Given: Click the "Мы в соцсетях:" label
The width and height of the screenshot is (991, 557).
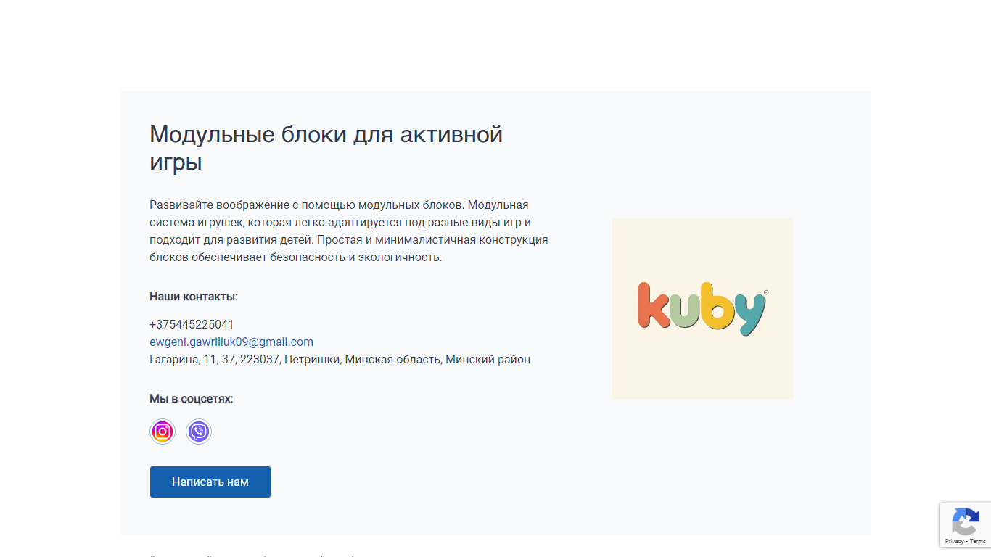Looking at the screenshot, I should pos(192,399).
